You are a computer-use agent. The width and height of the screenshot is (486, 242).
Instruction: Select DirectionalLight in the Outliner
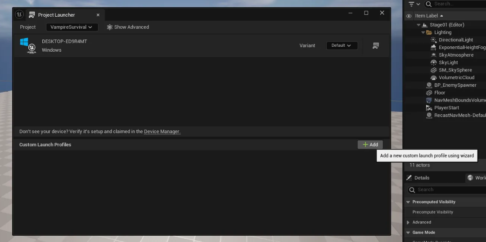(x=455, y=40)
